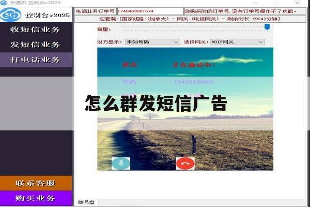Click the package info line 您套餐

(190, 19)
